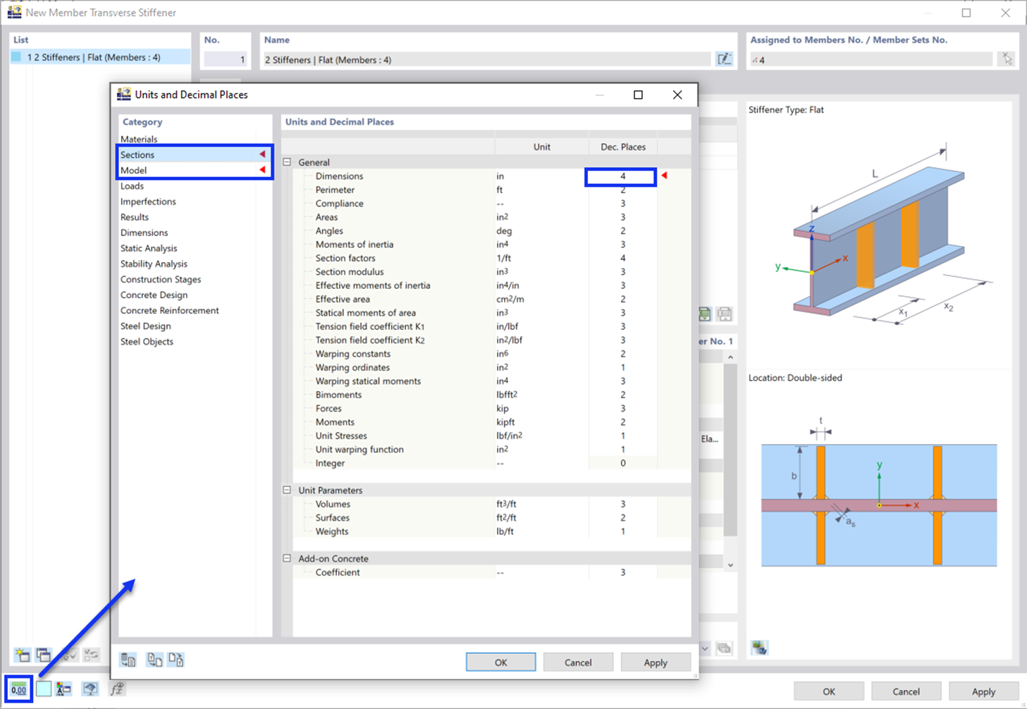Click Cancel in New Member Transverse Stiffener window
Screen dimensions: 1027x709
[x=906, y=691]
